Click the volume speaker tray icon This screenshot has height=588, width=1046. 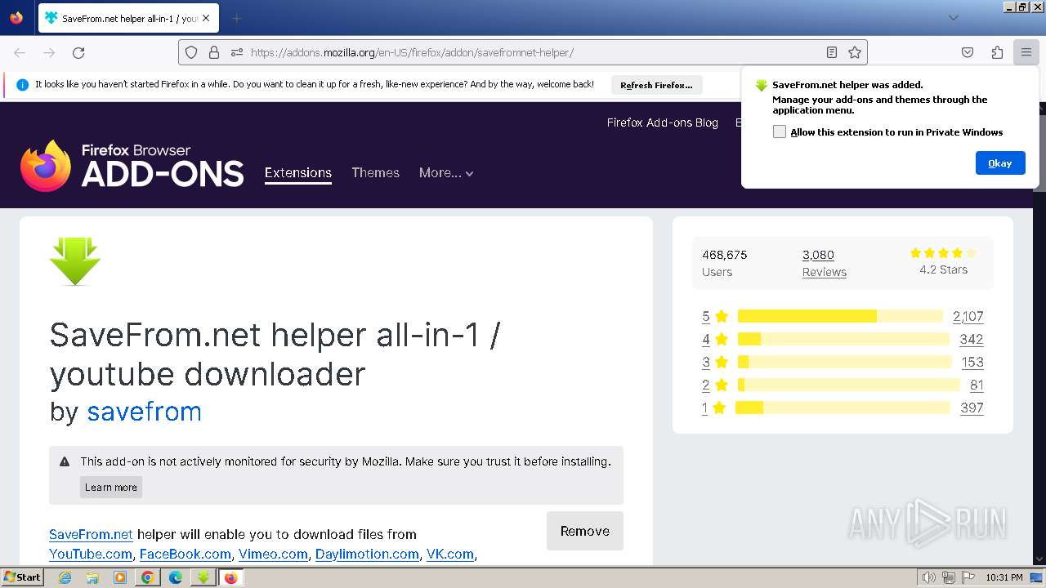[928, 577]
